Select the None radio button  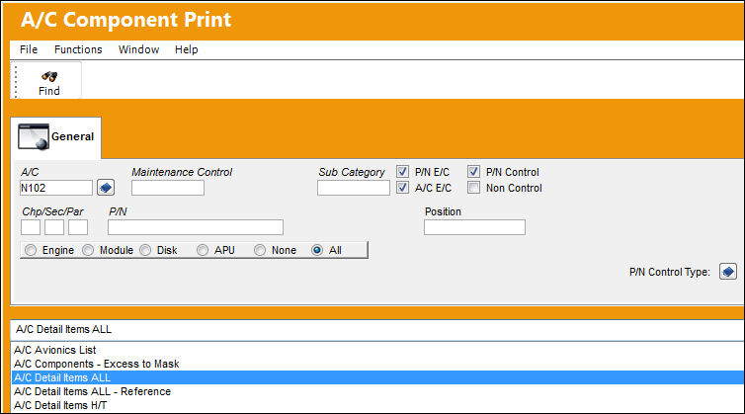260,250
